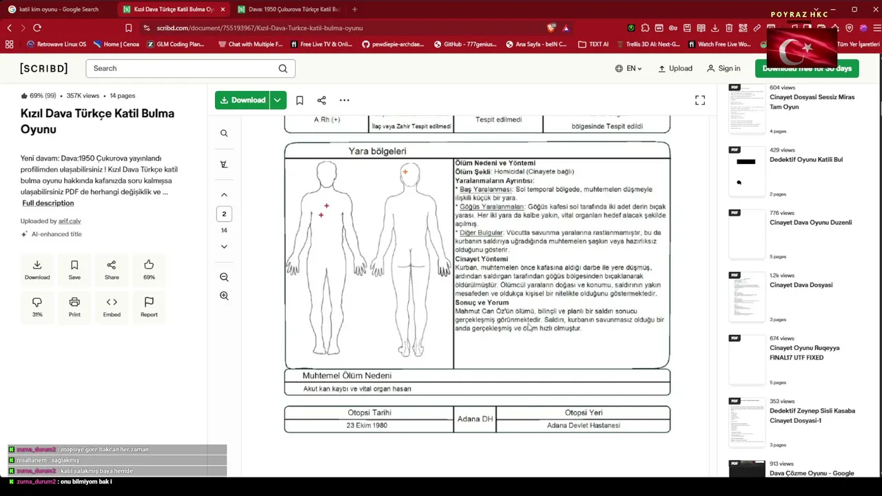Go to previous page with up chevron
The height and width of the screenshot is (496, 882).
(x=224, y=195)
